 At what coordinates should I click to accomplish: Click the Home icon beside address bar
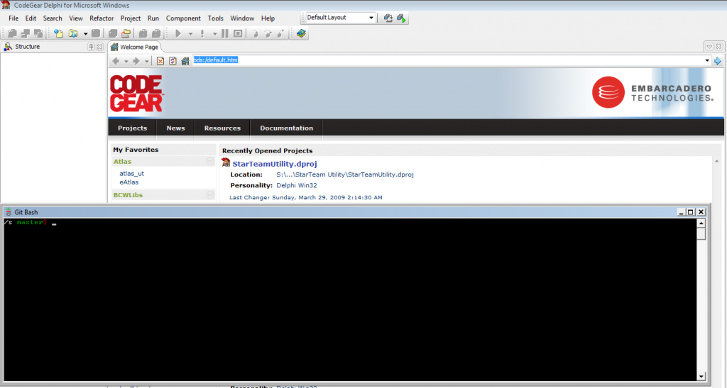coord(185,61)
